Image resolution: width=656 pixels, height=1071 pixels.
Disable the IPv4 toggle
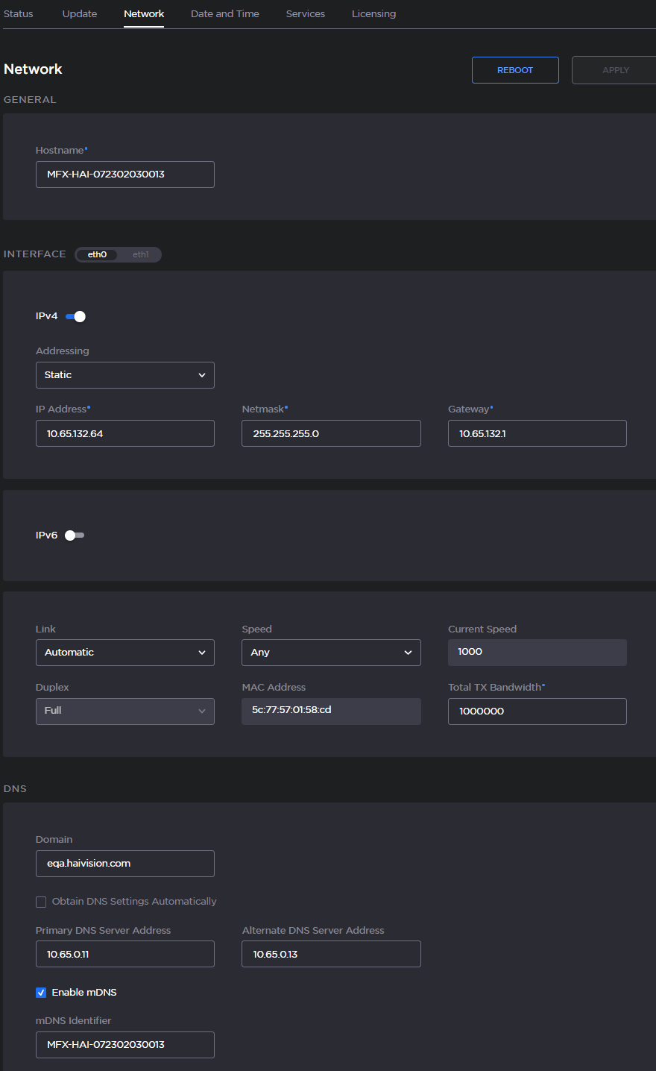tap(75, 315)
